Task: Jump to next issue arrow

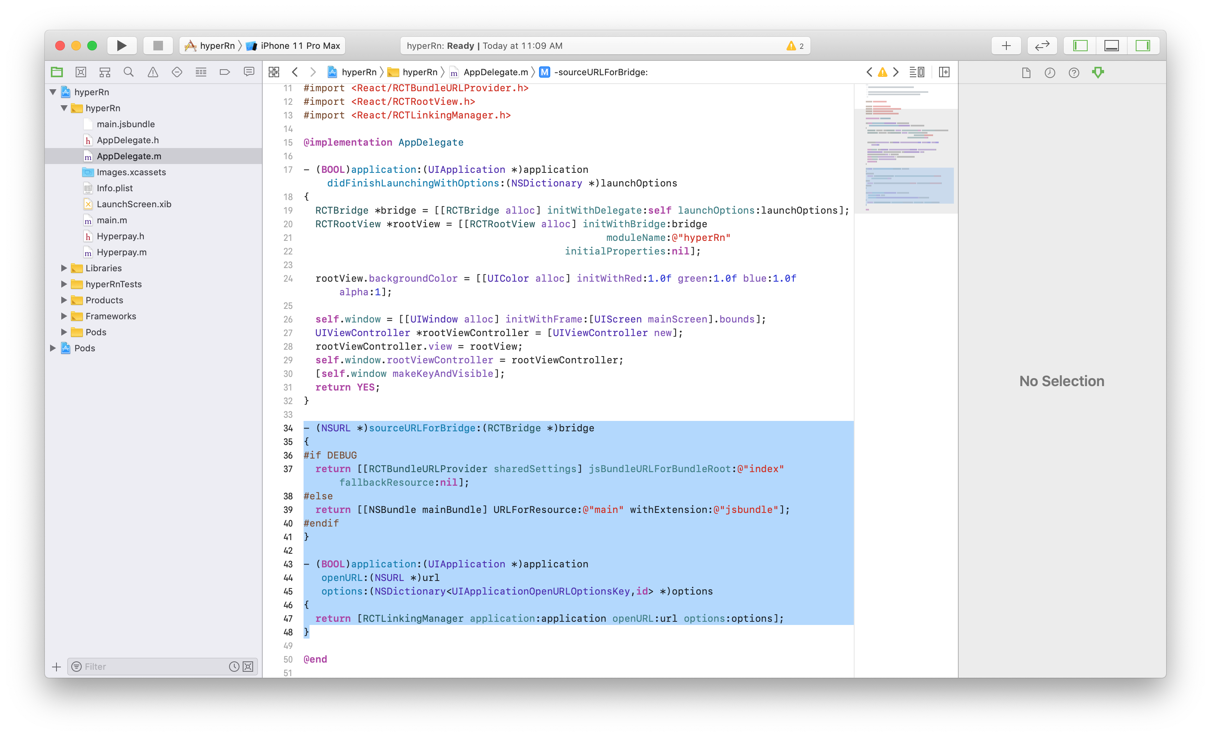Action: [x=896, y=72]
